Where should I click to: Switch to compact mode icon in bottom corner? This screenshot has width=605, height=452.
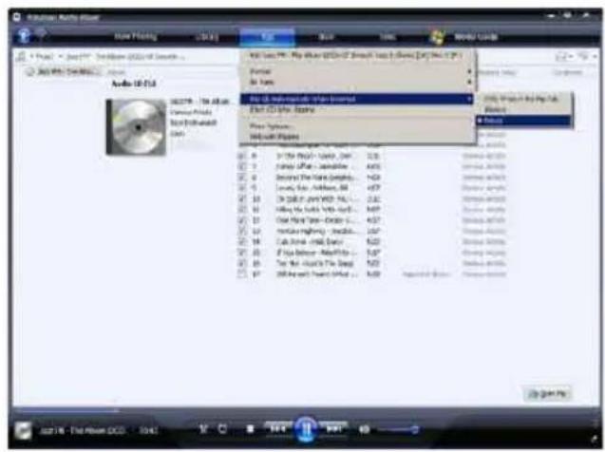pyautogui.click(x=594, y=439)
